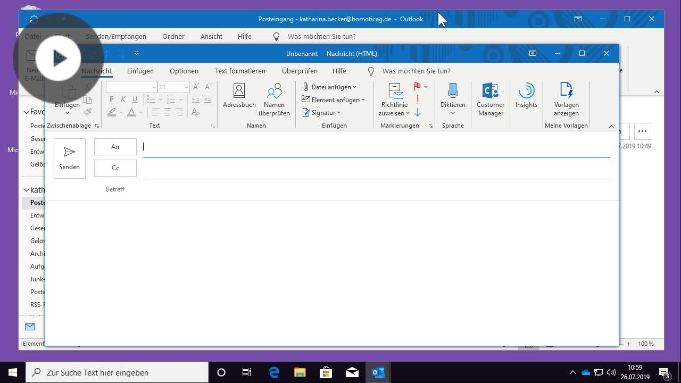Open Customer Manager

[490, 98]
